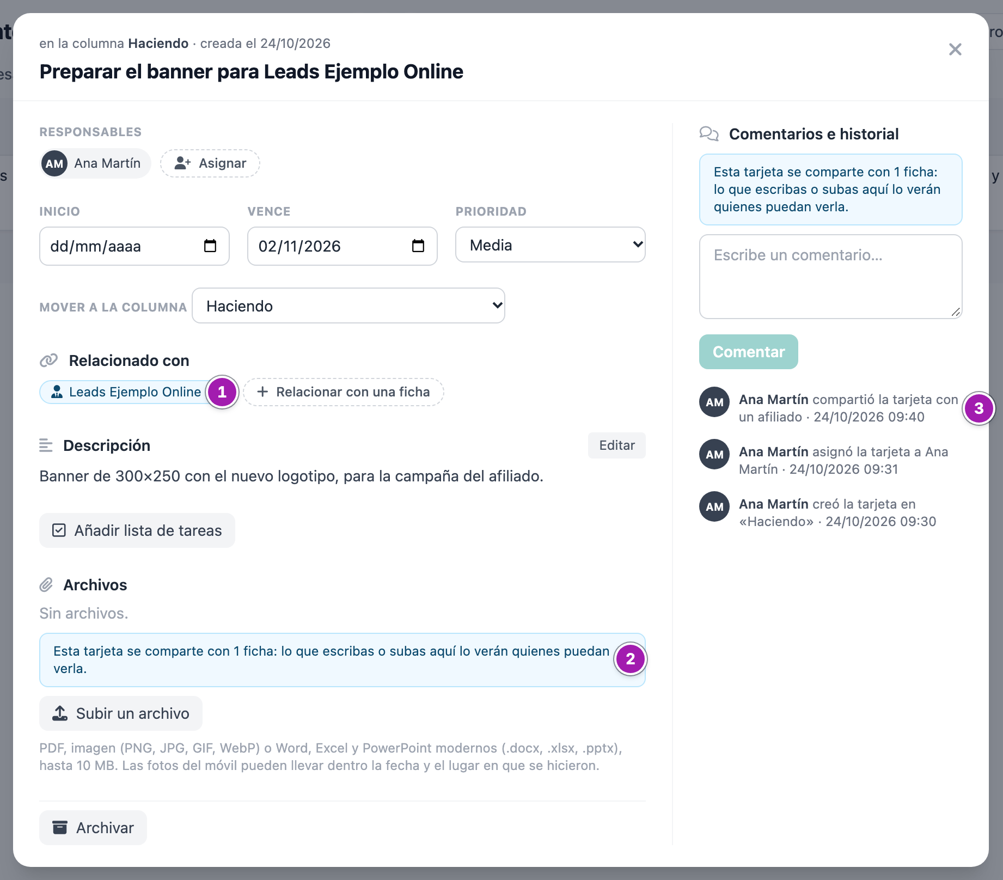Screen dimensions: 1003x880
Task: Click the Subir un archivo button
Action: [121, 713]
